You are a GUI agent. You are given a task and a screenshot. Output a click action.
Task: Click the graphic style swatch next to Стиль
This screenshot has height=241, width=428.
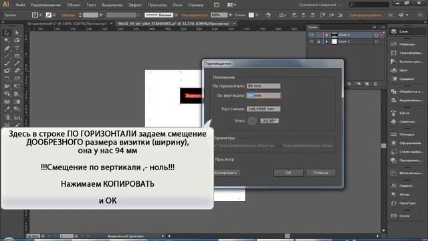pos(251,15)
